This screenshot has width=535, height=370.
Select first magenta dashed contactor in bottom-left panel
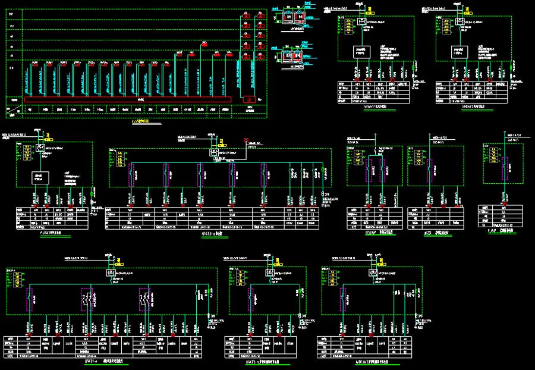click(x=29, y=297)
